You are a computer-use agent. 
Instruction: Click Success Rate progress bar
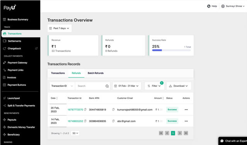[x=171, y=50]
